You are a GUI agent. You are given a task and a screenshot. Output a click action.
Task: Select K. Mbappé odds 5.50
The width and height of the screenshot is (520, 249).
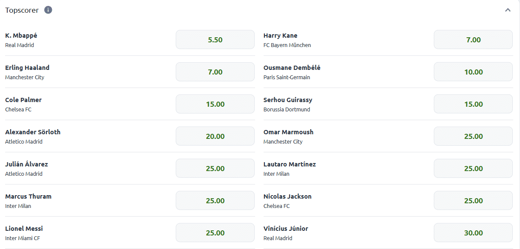click(215, 40)
